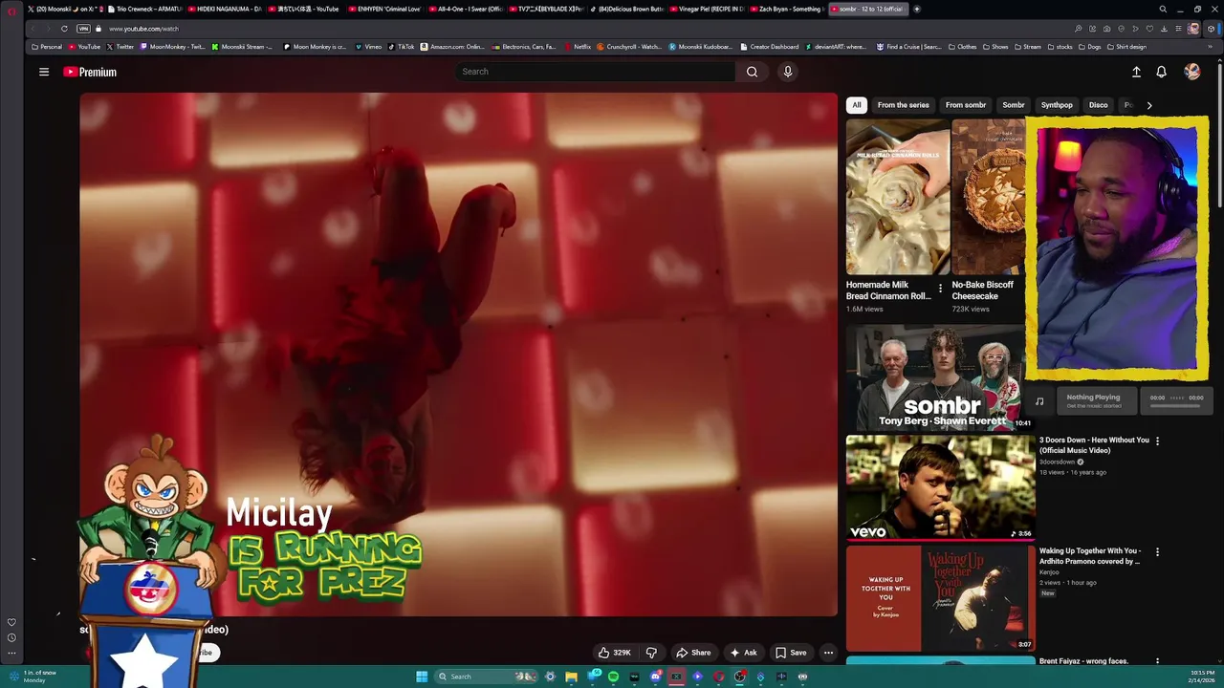Open a new browser tab
The image size is (1224, 688).
(917, 9)
